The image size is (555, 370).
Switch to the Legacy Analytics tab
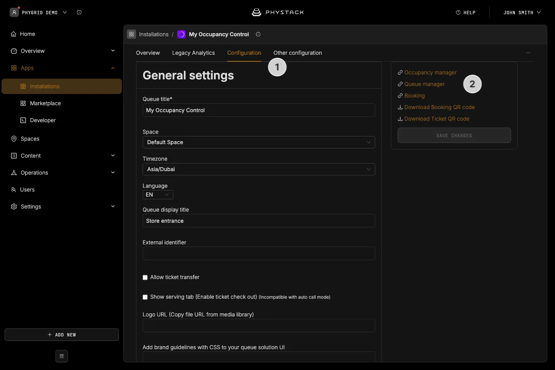click(x=193, y=53)
